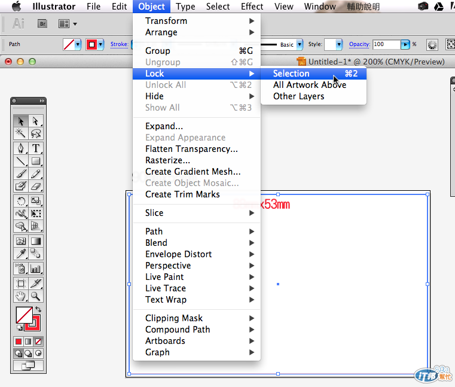
Task: Select the Pen tool
Action: coord(21,148)
